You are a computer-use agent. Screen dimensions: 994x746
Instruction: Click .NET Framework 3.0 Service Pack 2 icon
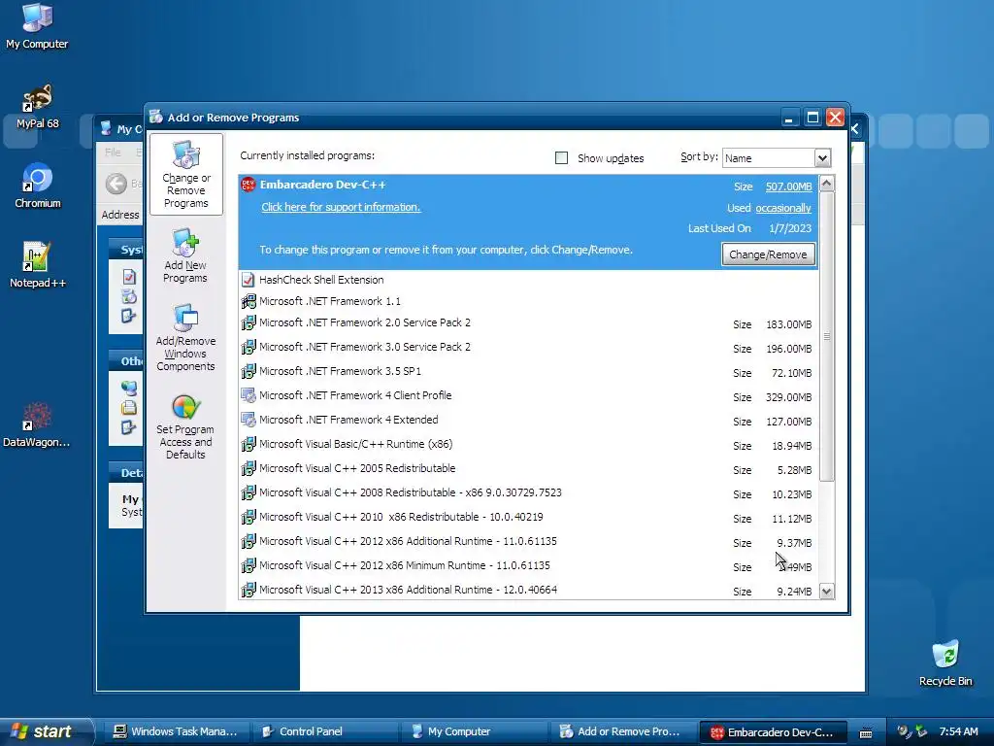click(248, 347)
